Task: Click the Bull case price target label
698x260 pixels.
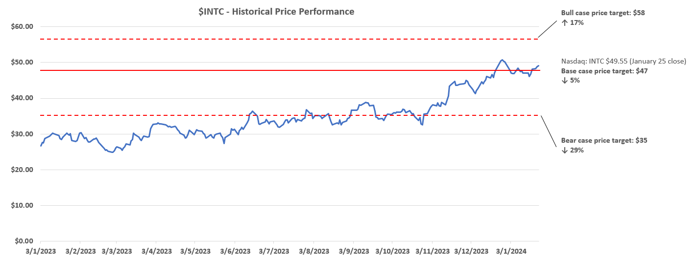Action: pyautogui.click(x=602, y=13)
